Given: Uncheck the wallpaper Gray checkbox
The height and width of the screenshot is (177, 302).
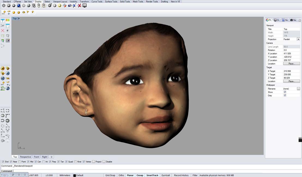Looking at the screenshot, I should pyautogui.click(x=285, y=95).
